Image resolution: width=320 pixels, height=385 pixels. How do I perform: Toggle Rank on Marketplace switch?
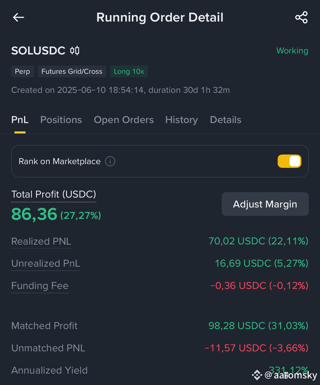pos(289,161)
